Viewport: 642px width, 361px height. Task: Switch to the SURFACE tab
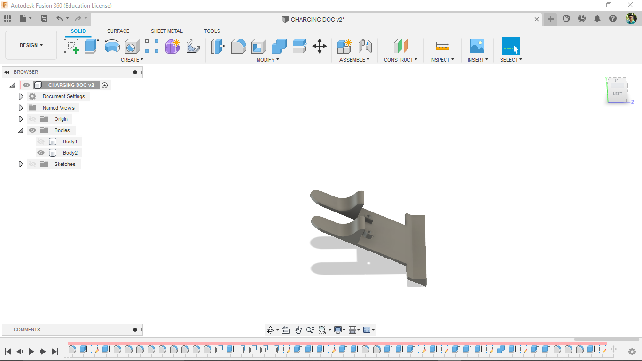pos(118,31)
